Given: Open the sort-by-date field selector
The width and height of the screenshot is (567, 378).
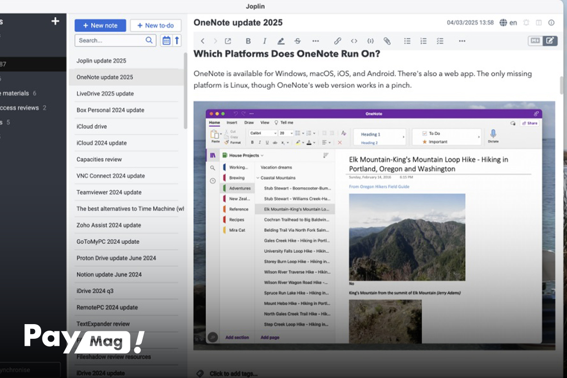Looking at the screenshot, I should click(x=166, y=41).
